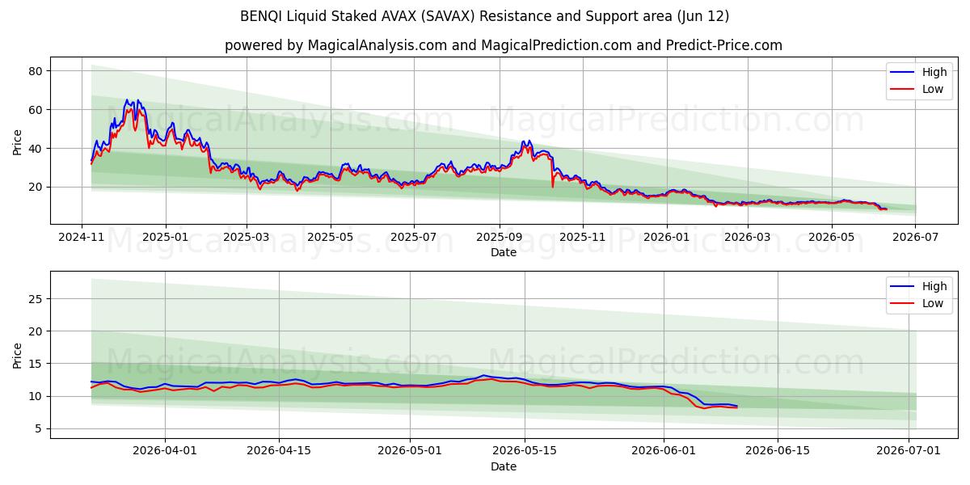Click the '60' price tick on top chart
Screen dimensions: 970x485
[x=36, y=110]
